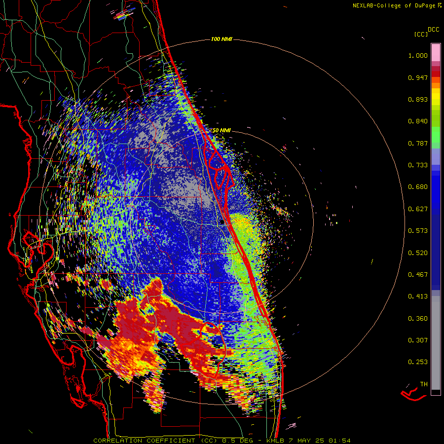Click the 01:54 timestamp in the caption
The image size is (444, 444).
coord(339,441)
